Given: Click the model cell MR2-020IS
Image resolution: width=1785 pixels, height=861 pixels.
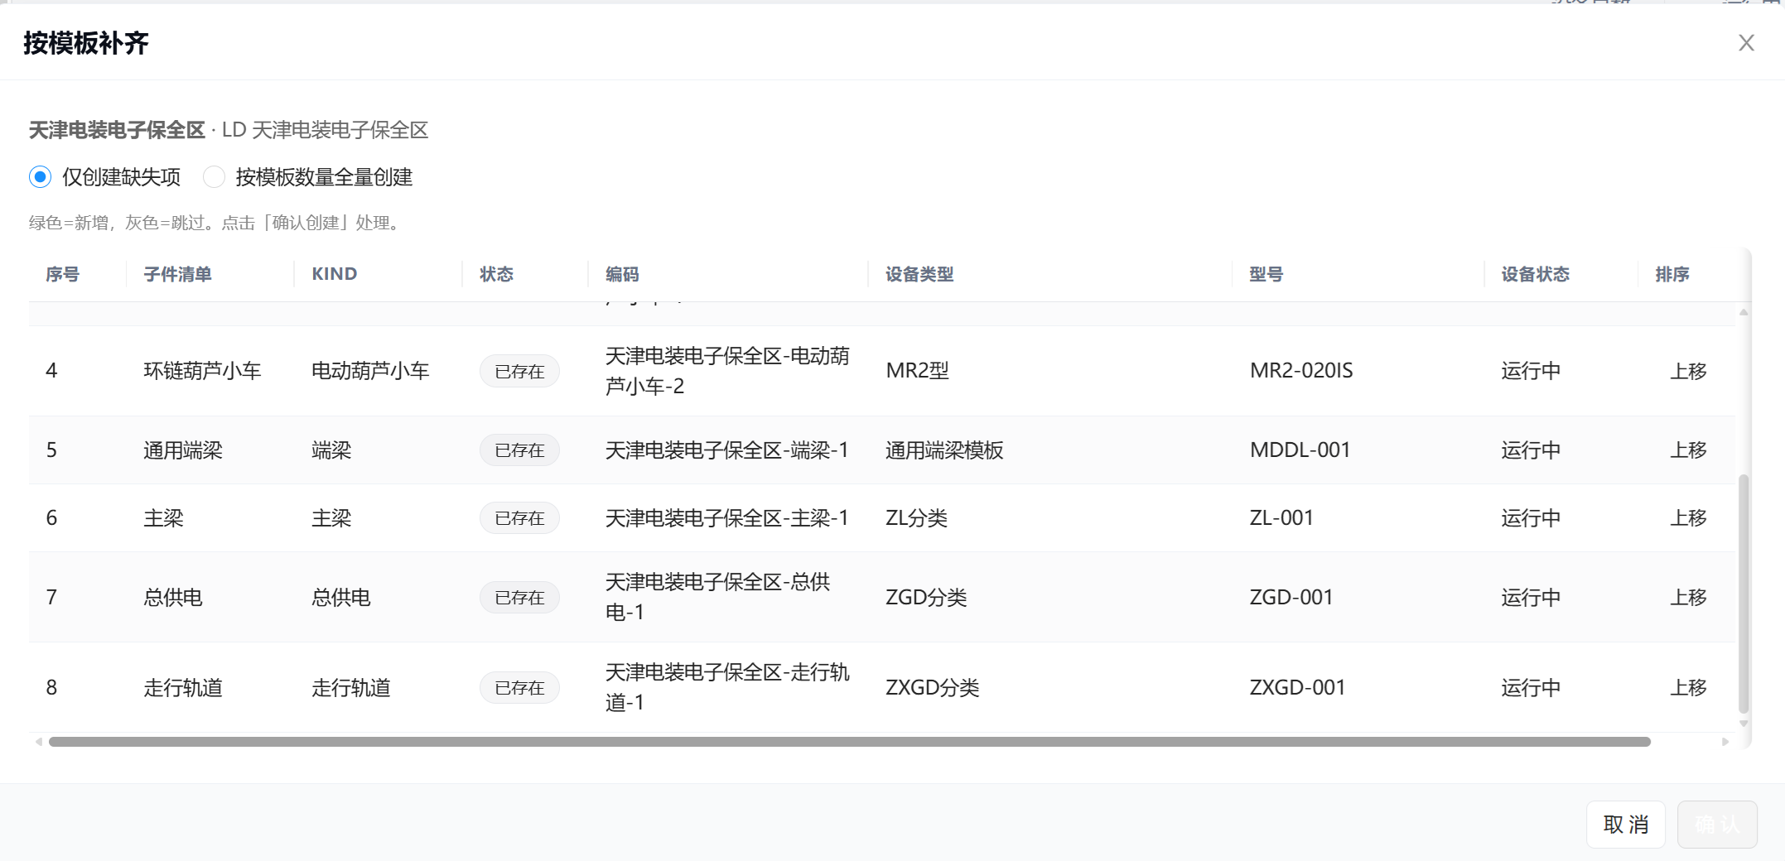Looking at the screenshot, I should [x=1300, y=371].
